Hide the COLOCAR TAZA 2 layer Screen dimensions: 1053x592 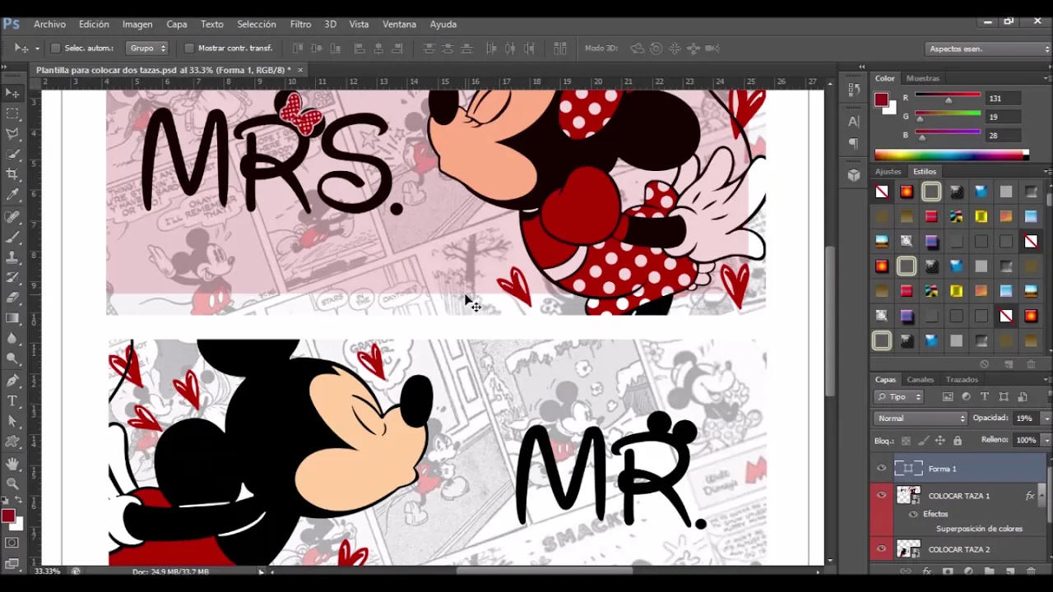click(881, 549)
